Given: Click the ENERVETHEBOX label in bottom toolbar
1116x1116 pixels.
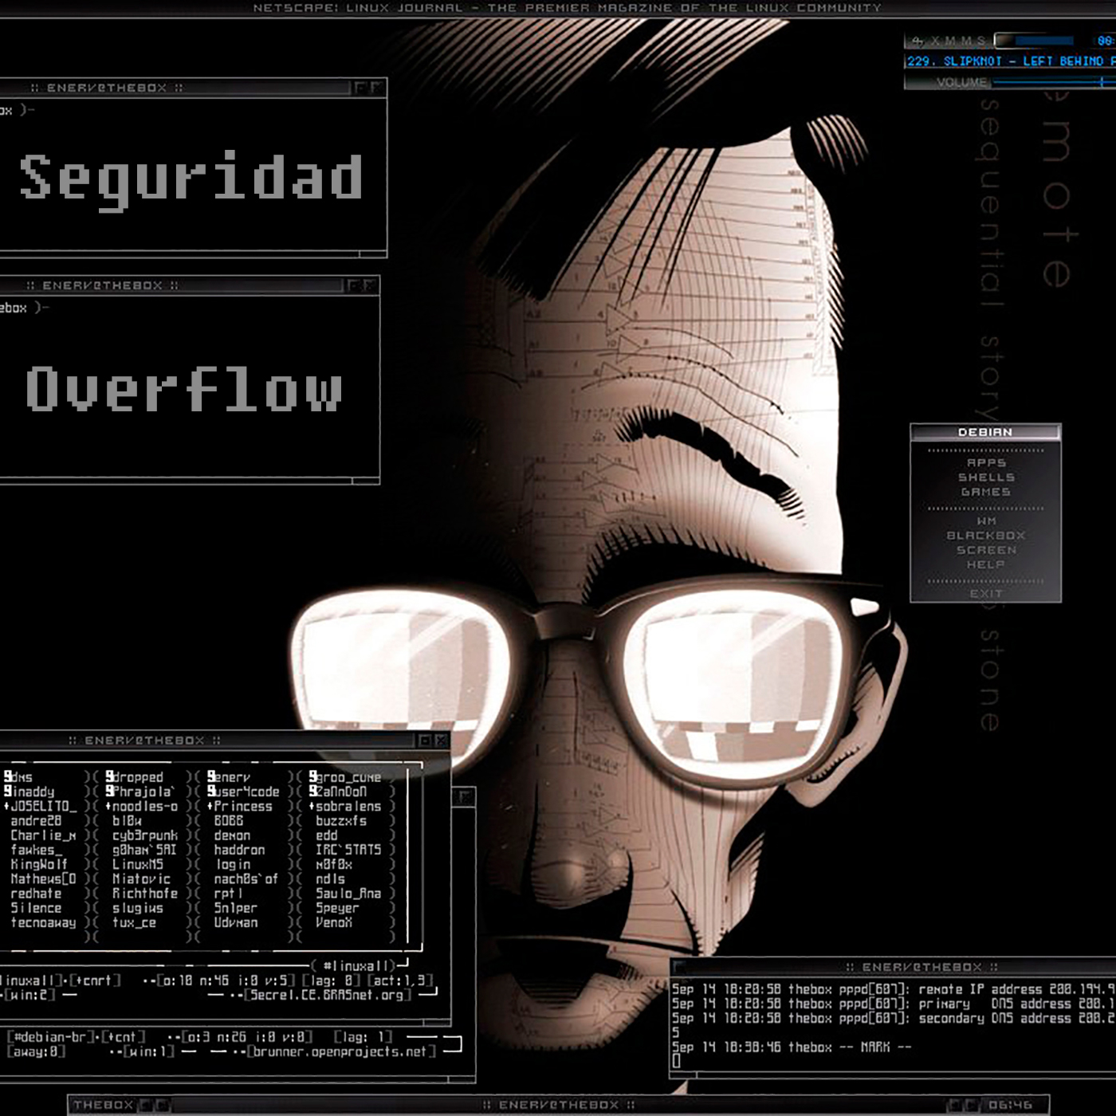Looking at the screenshot, I should tap(558, 1105).
